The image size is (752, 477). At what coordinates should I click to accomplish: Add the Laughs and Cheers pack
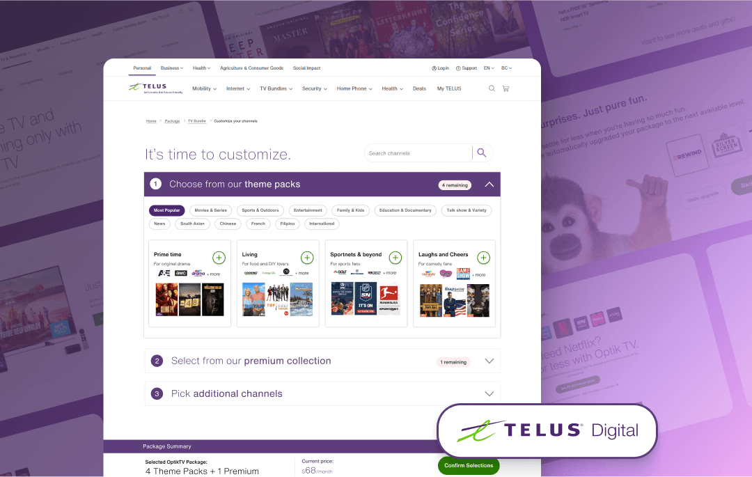[x=483, y=258]
